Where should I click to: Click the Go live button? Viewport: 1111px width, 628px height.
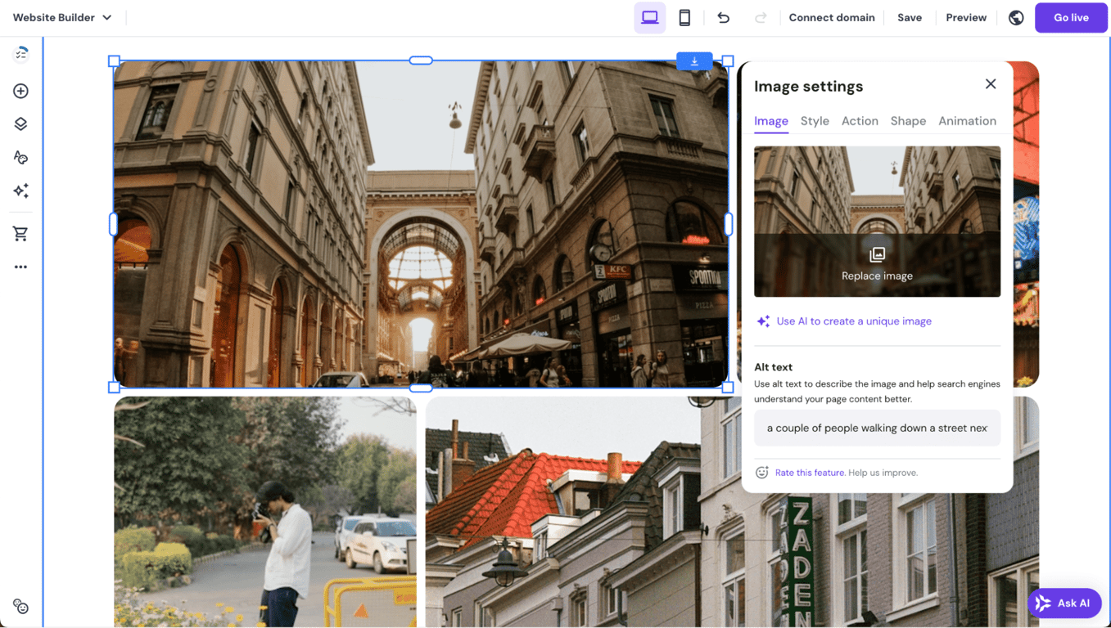tap(1071, 17)
